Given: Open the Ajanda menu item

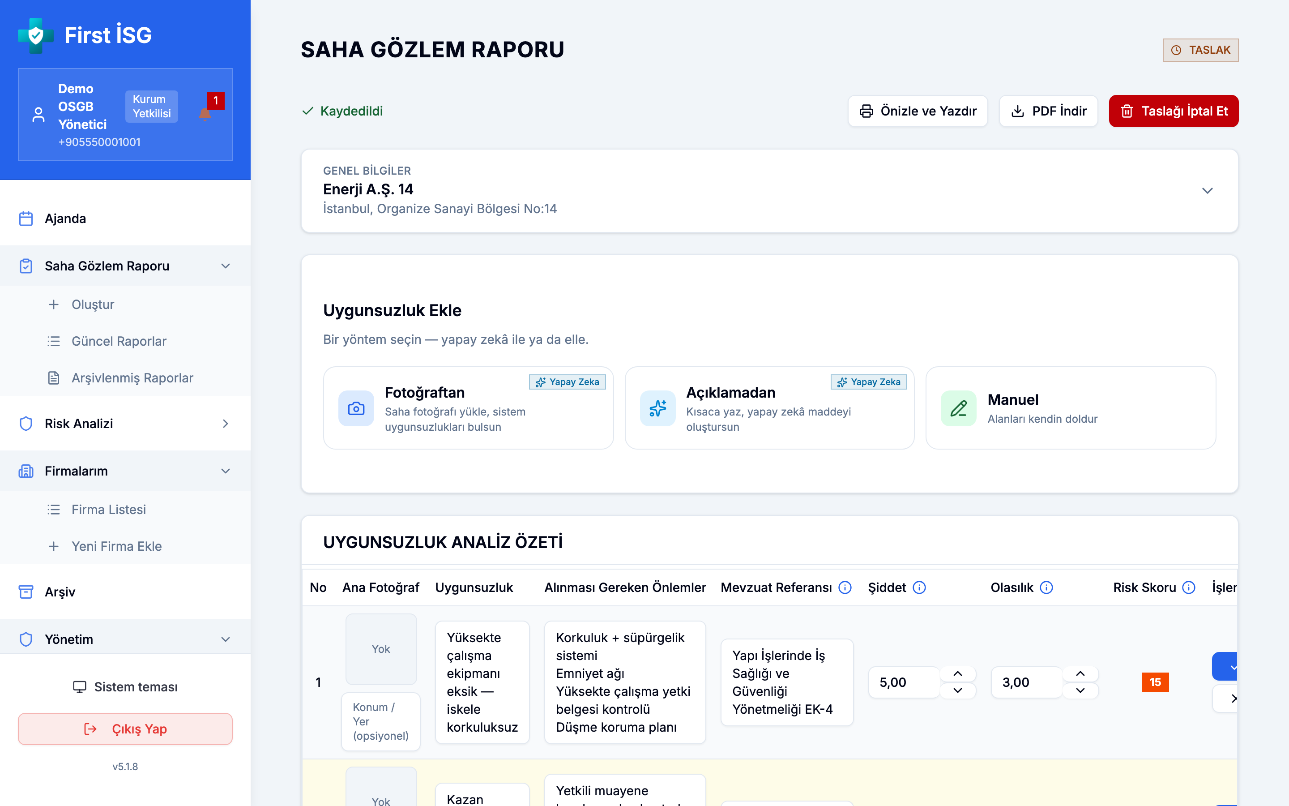Looking at the screenshot, I should coord(125,219).
